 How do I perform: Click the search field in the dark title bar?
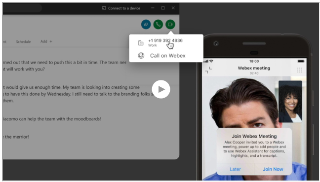(22, 8)
